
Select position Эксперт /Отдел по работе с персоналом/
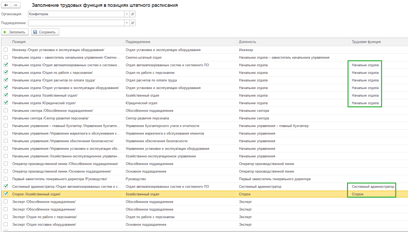click(45, 217)
